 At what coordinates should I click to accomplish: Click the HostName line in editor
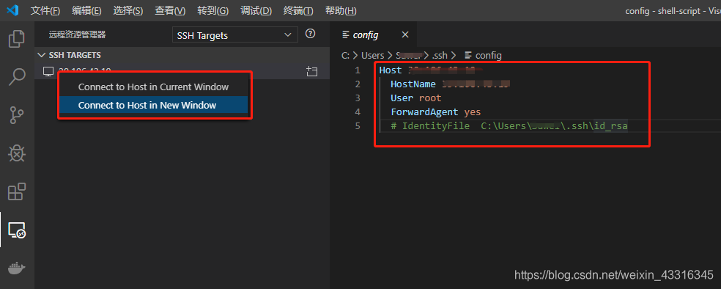pos(451,84)
